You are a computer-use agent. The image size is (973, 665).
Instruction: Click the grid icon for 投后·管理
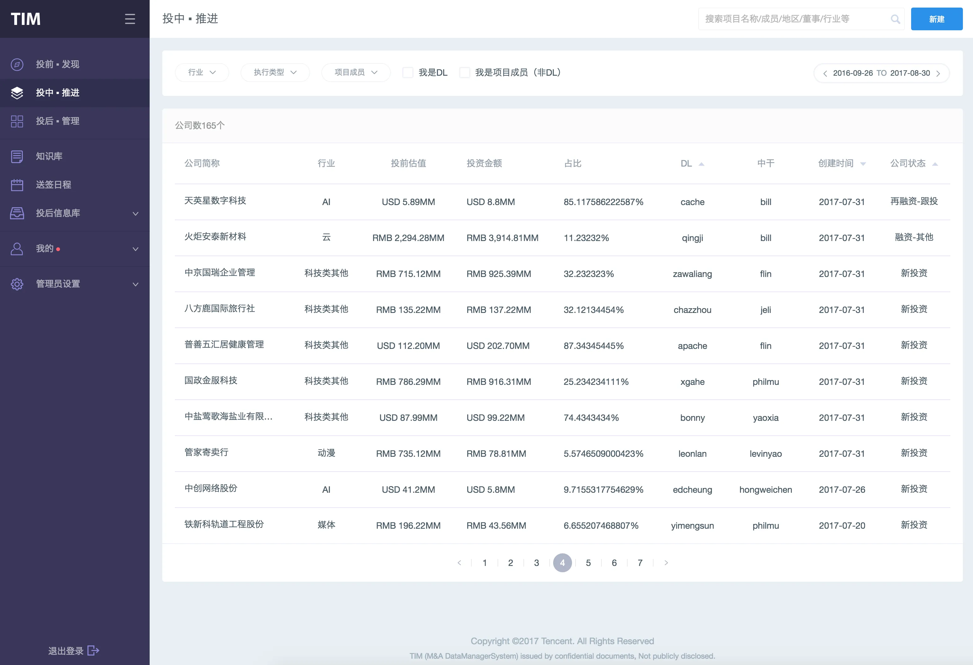[x=17, y=121]
